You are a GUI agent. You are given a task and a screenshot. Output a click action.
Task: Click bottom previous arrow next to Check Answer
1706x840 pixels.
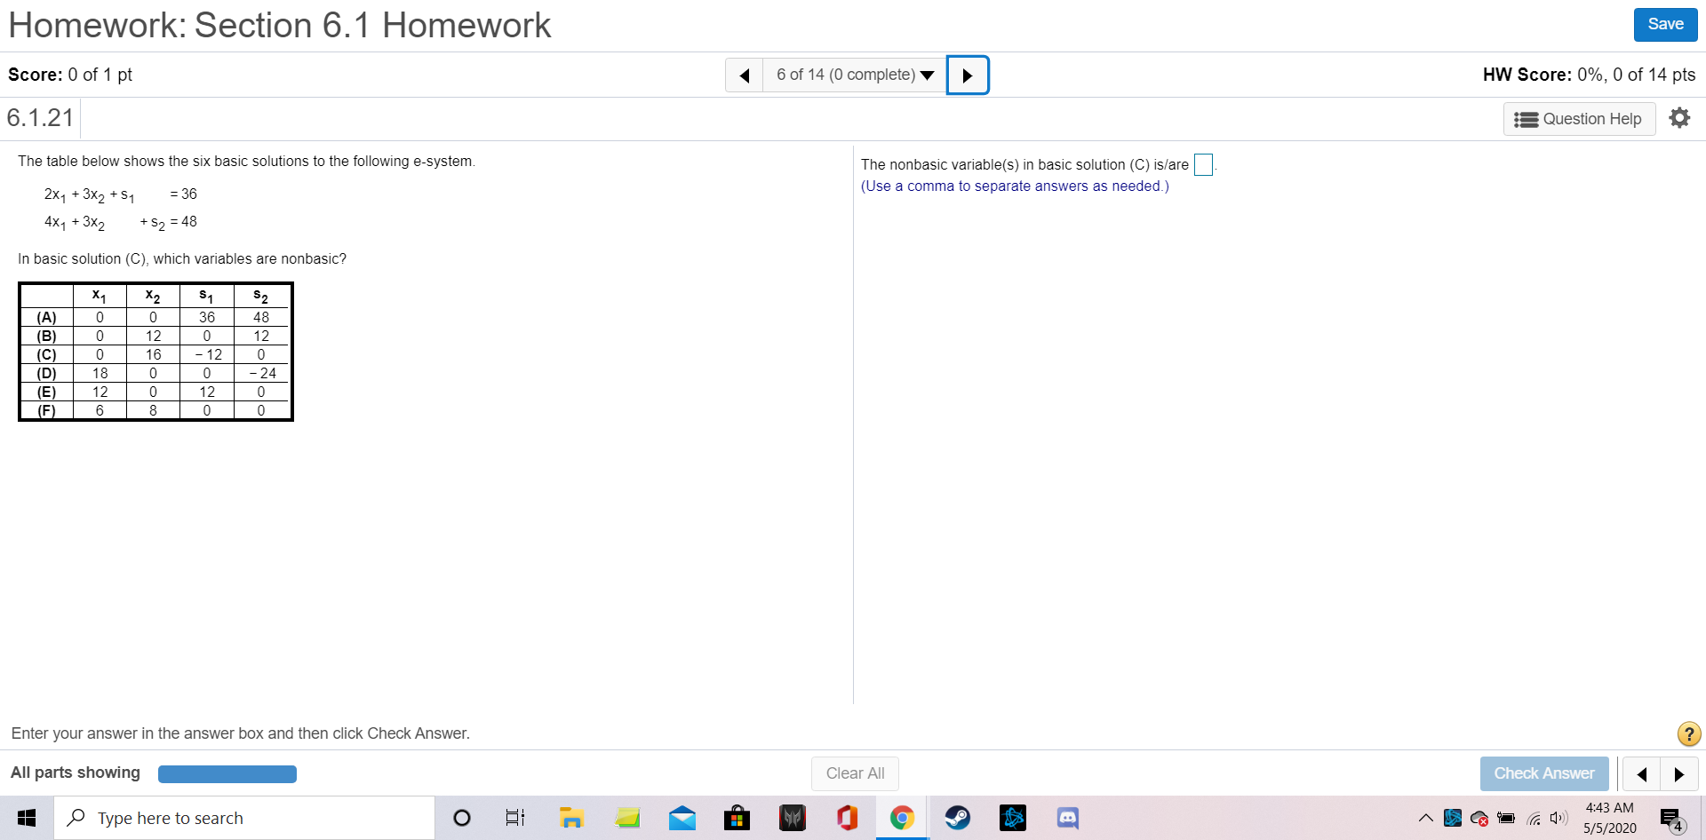click(x=1641, y=774)
